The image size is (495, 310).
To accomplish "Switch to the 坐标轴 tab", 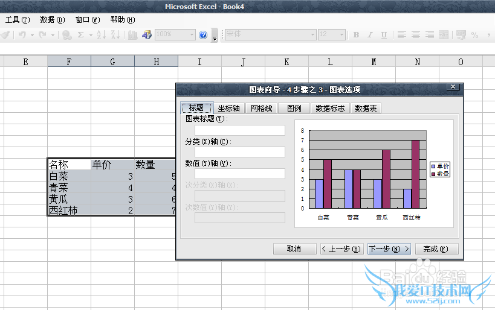I will [x=229, y=109].
